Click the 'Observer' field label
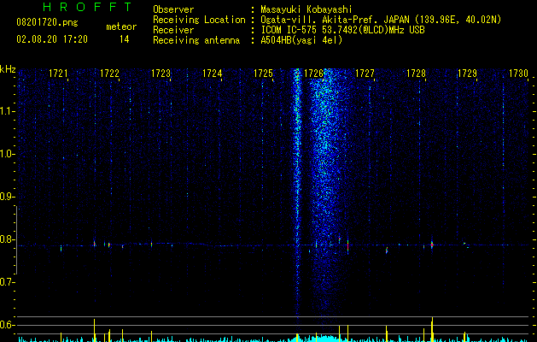 tap(173, 9)
